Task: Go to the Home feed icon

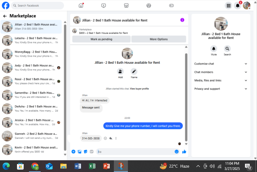Action: tap(81, 5)
